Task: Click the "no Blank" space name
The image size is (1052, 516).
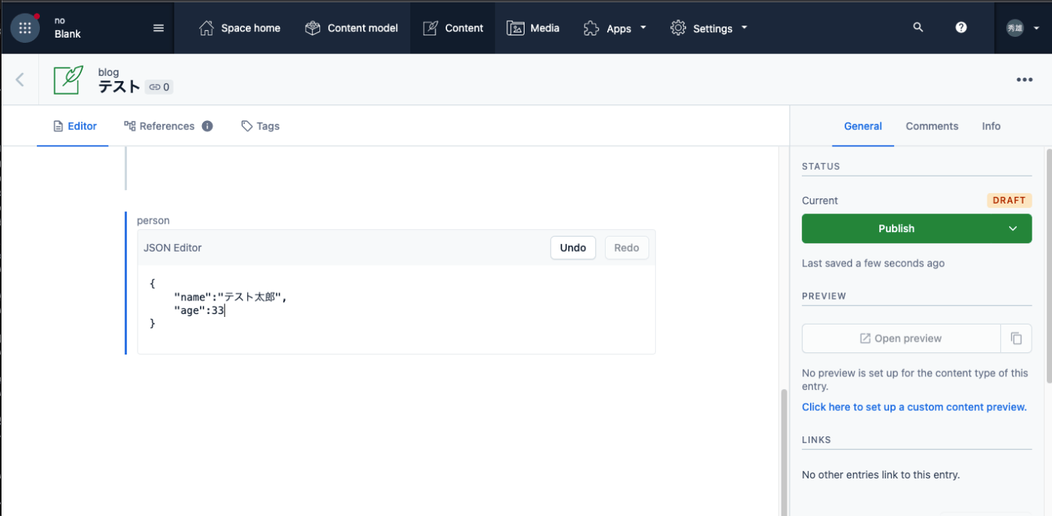Action: point(68,28)
